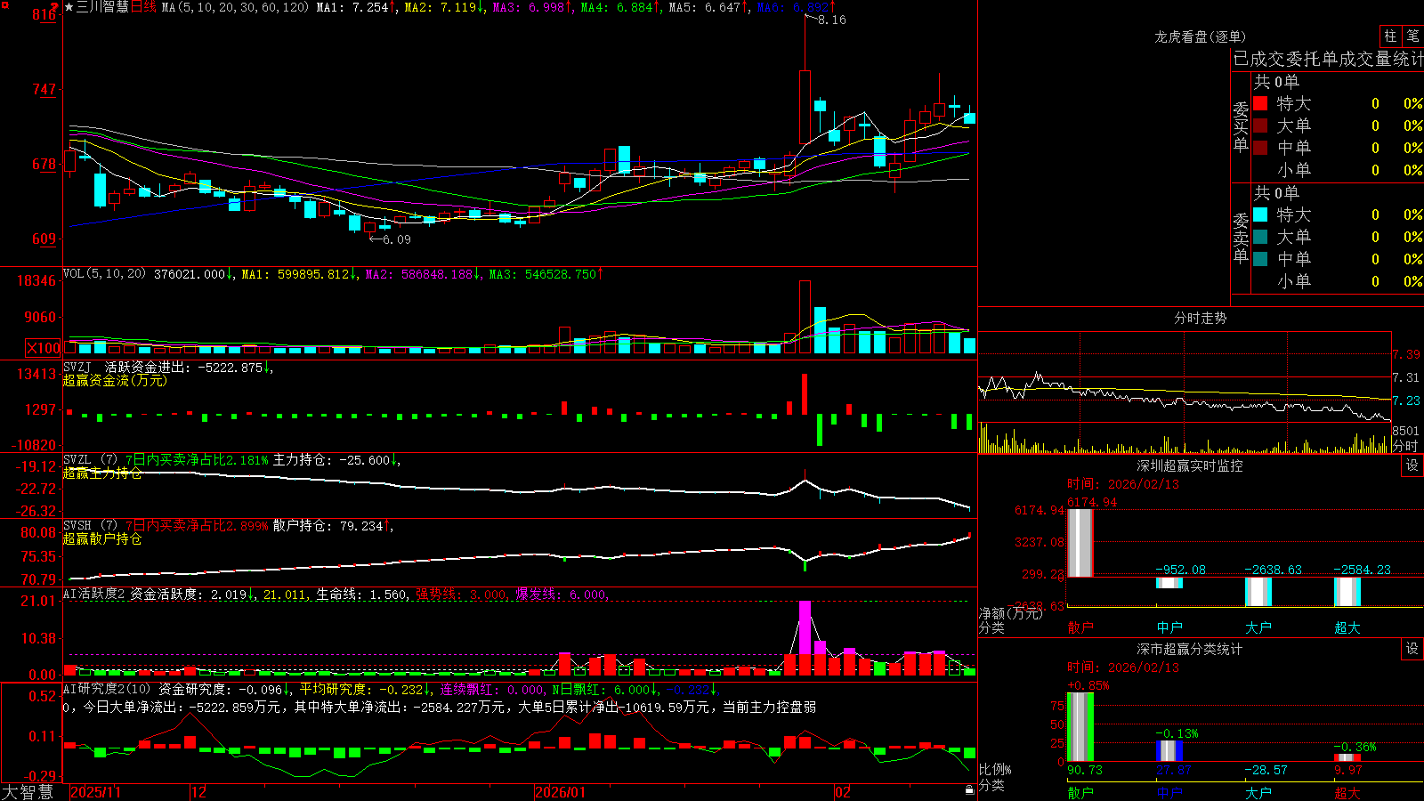Click the 散户 bar showing 6174.94
Viewport: 1424px width, 801px height.
(1080, 543)
